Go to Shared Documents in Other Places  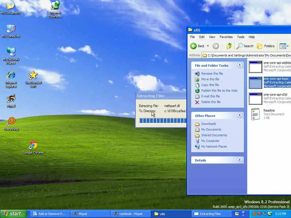pos(214,135)
